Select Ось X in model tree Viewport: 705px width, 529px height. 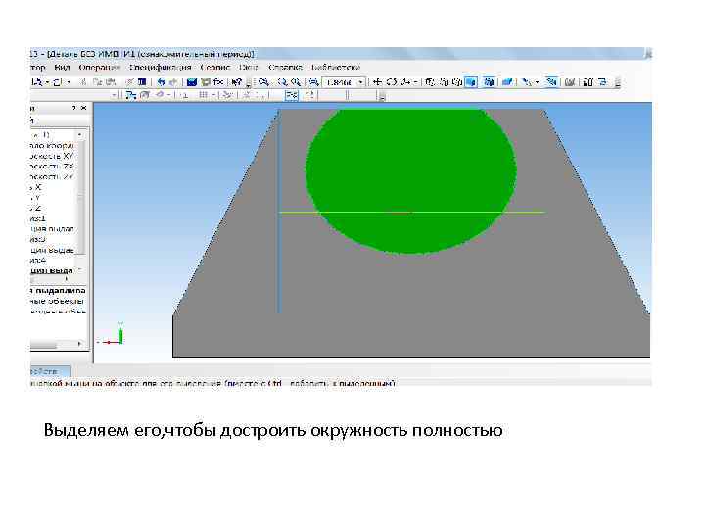coord(36,187)
